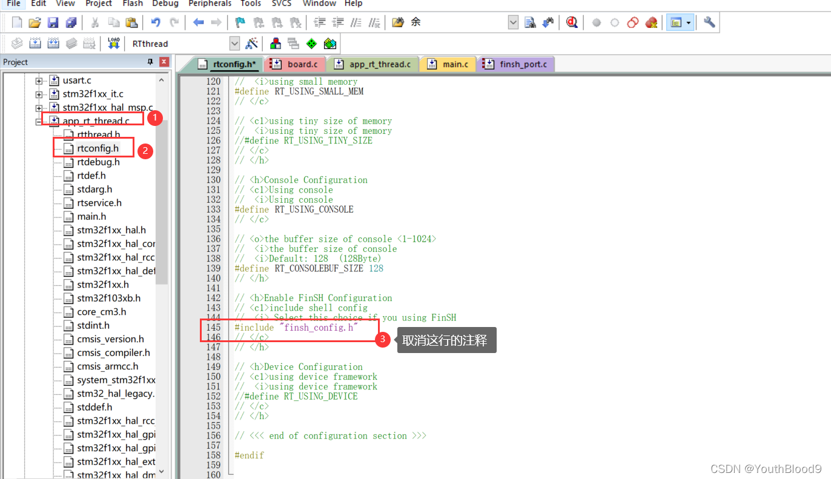This screenshot has width=831, height=479.
Task: Kill all breakpoints with the red X icon
Action: (x=651, y=22)
